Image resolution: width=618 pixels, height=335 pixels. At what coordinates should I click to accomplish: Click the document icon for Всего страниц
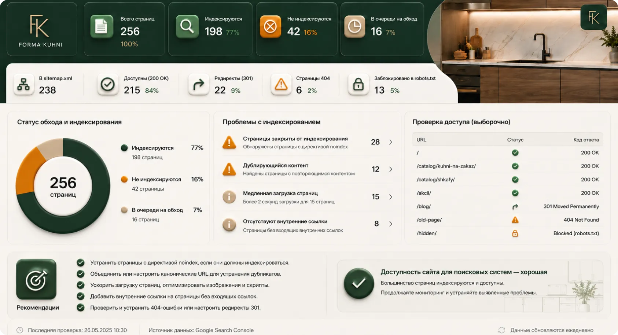click(x=102, y=27)
